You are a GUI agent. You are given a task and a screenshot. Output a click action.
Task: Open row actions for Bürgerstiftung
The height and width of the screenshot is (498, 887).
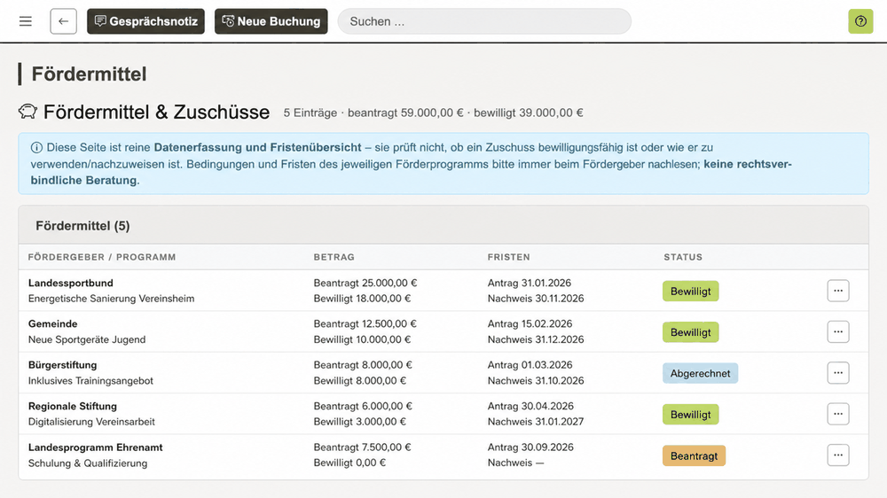click(838, 373)
